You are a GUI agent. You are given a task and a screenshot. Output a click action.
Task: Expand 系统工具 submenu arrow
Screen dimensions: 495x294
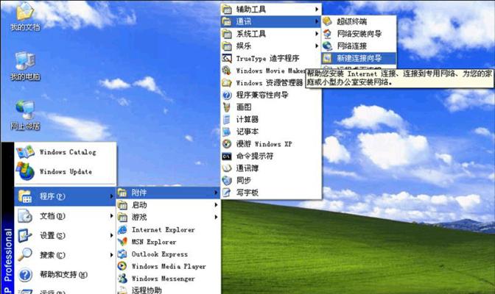pyautogui.click(x=317, y=34)
